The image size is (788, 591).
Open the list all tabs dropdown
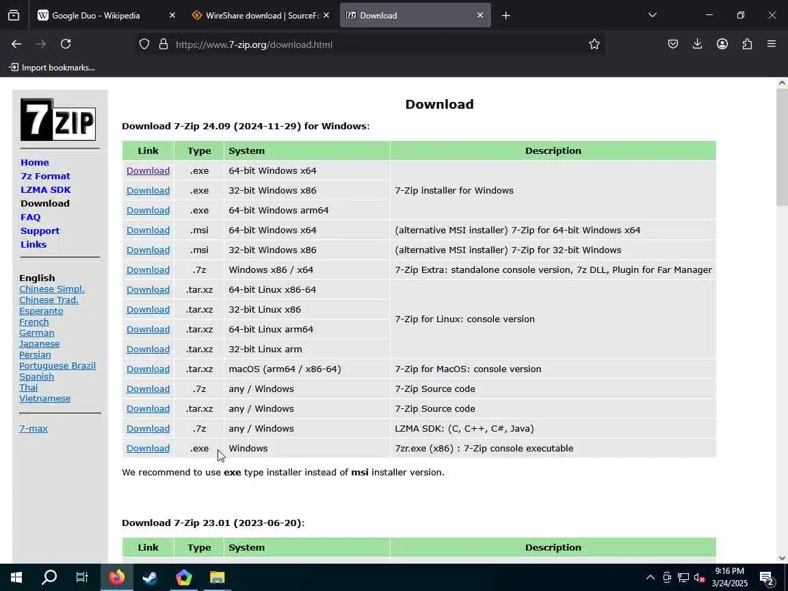653,15
